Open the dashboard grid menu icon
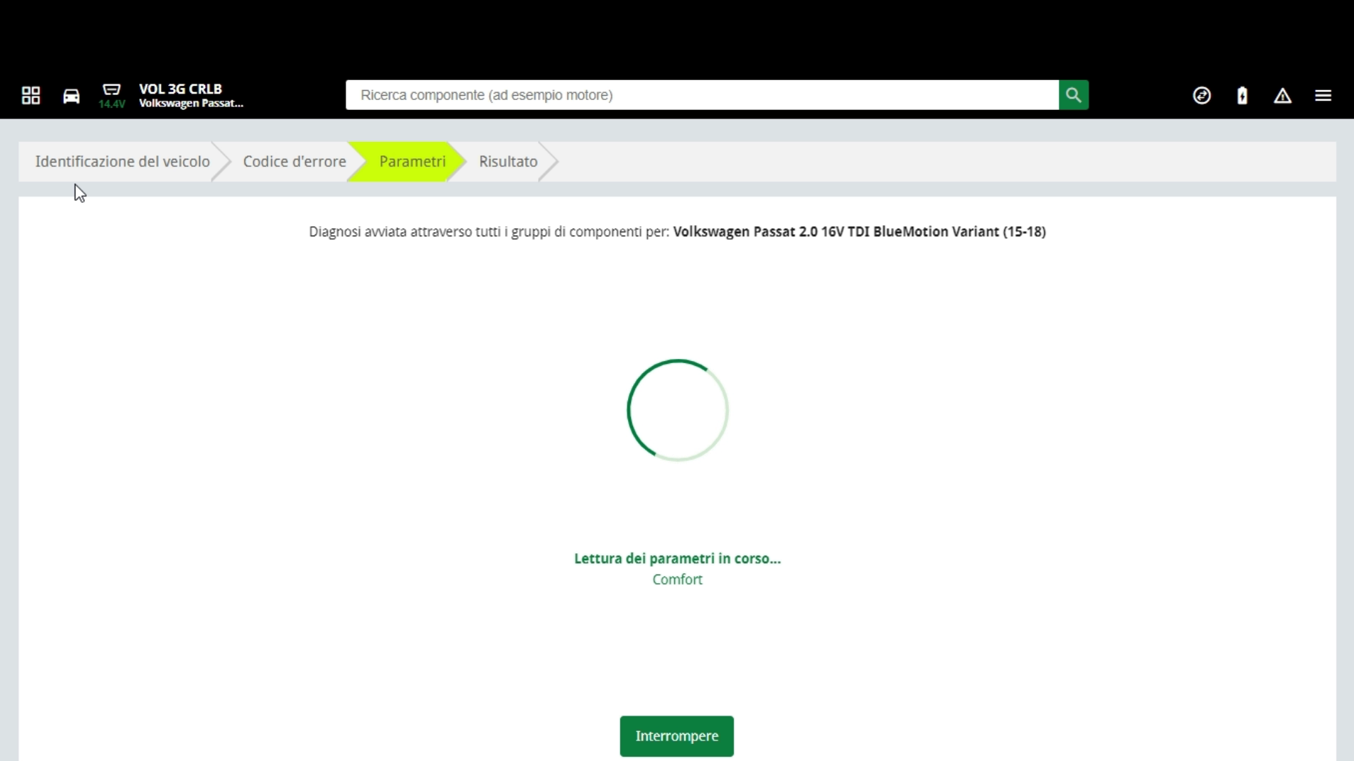Screen dimensions: 1354x761 [x=31, y=95]
